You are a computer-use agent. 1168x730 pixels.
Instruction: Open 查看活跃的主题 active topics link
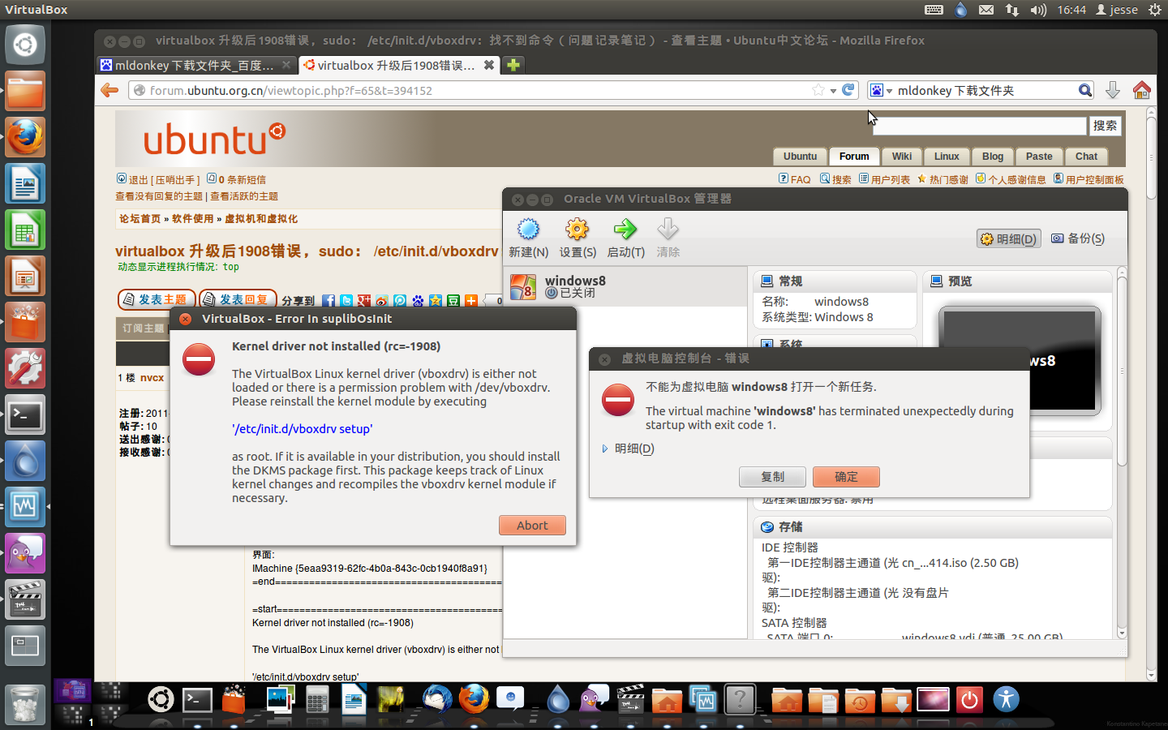point(244,196)
